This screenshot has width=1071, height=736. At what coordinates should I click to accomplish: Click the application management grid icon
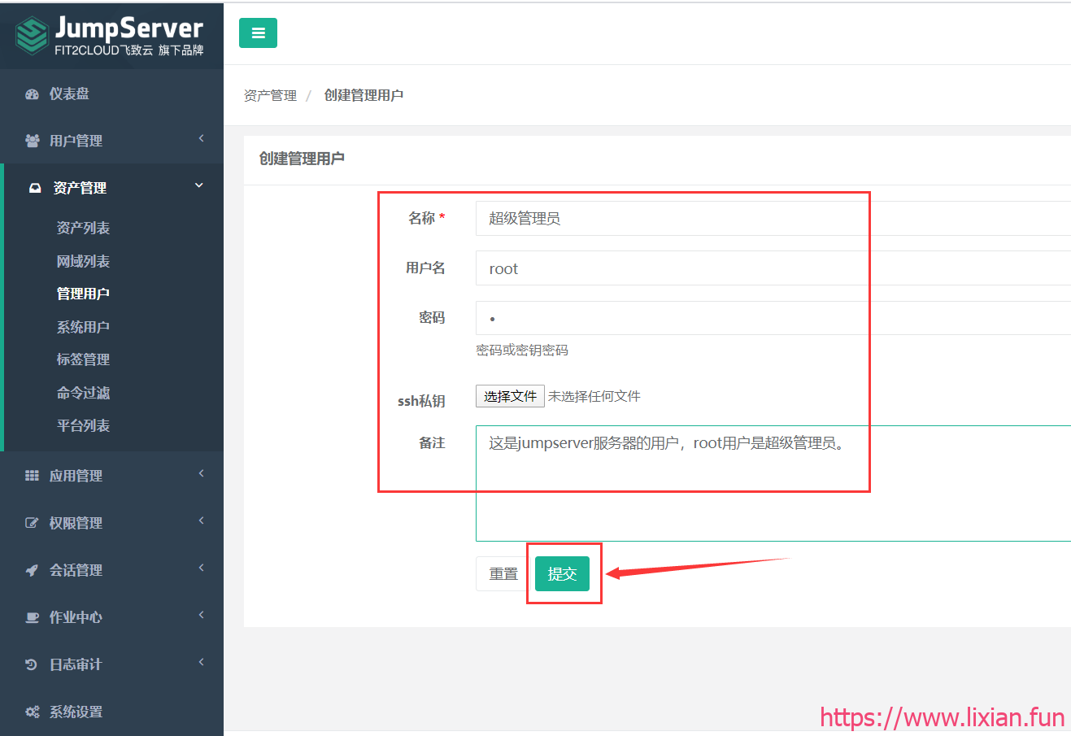click(33, 476)
